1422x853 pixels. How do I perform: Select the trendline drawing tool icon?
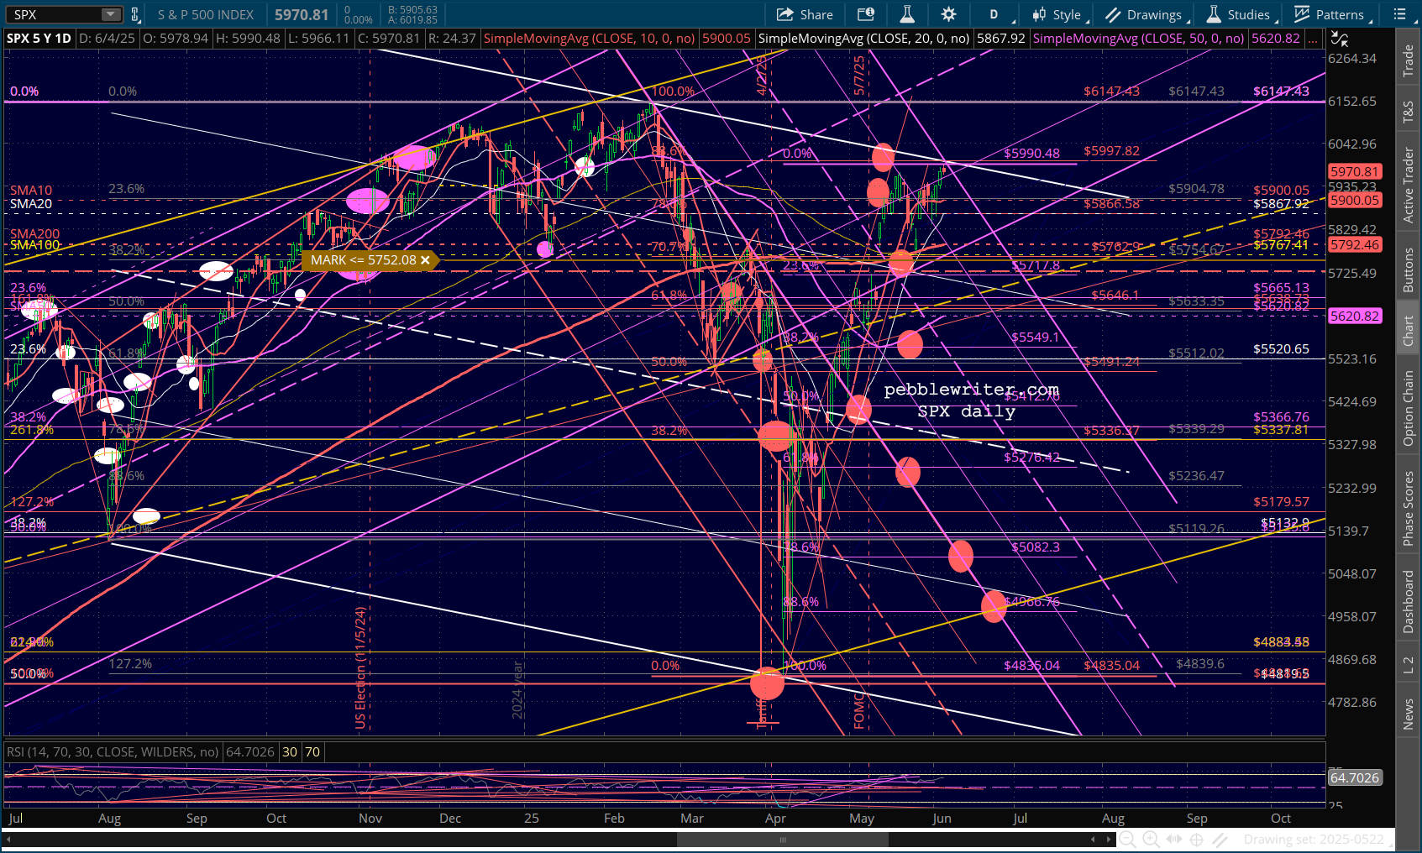tap(1220, 839)
